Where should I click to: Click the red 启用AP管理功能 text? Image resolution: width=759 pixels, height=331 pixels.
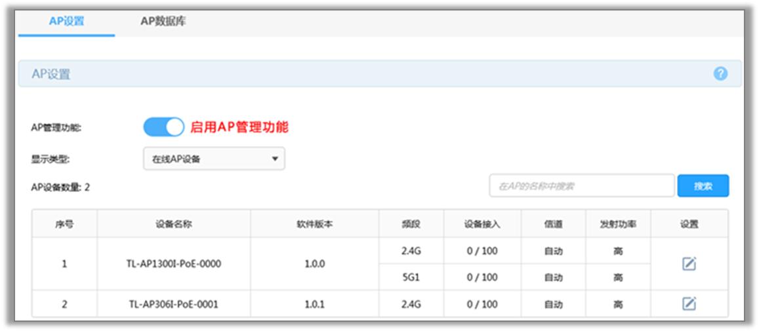pos(239,127)
